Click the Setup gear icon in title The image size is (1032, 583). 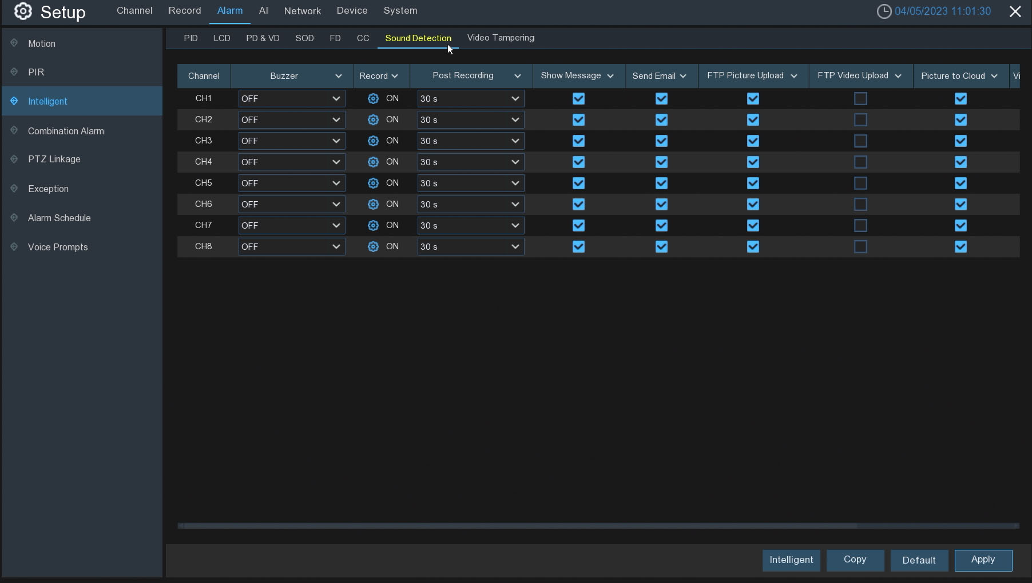pyautogui.click(x=23, y=11)
